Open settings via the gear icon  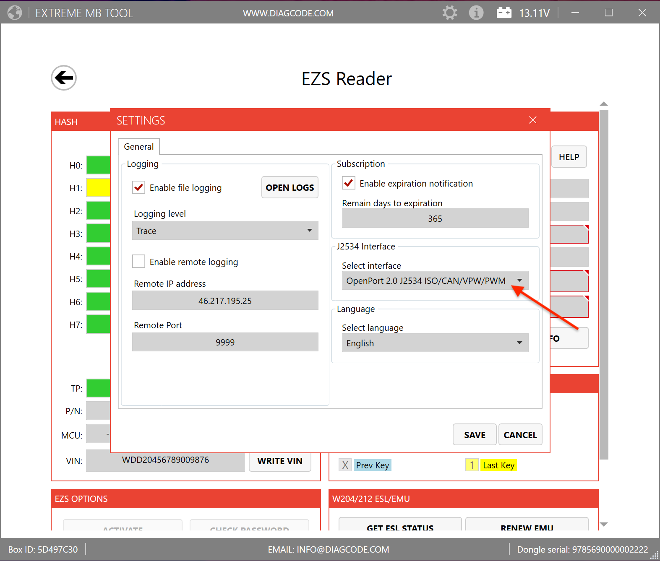tap(449, 13)
